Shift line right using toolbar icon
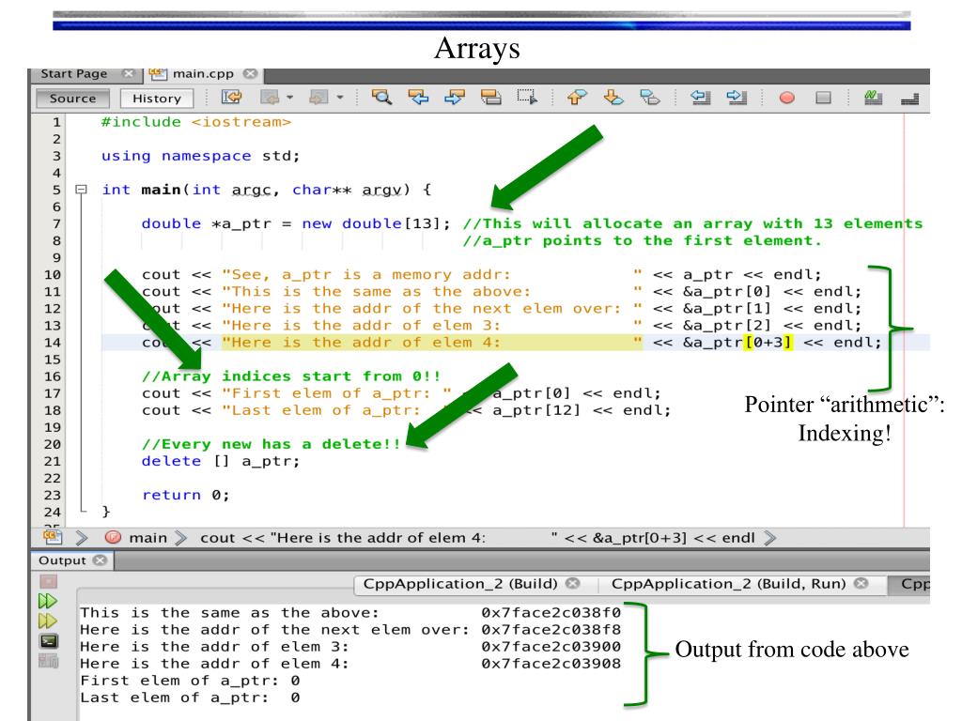The width and height of the screenshot is (962, 721). (x=737, y=98)
